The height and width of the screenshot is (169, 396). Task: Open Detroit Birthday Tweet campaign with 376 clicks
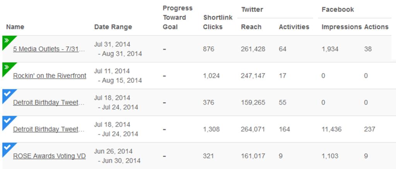(48, 102)
